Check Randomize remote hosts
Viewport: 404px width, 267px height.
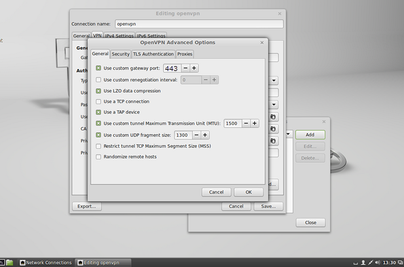98,157
